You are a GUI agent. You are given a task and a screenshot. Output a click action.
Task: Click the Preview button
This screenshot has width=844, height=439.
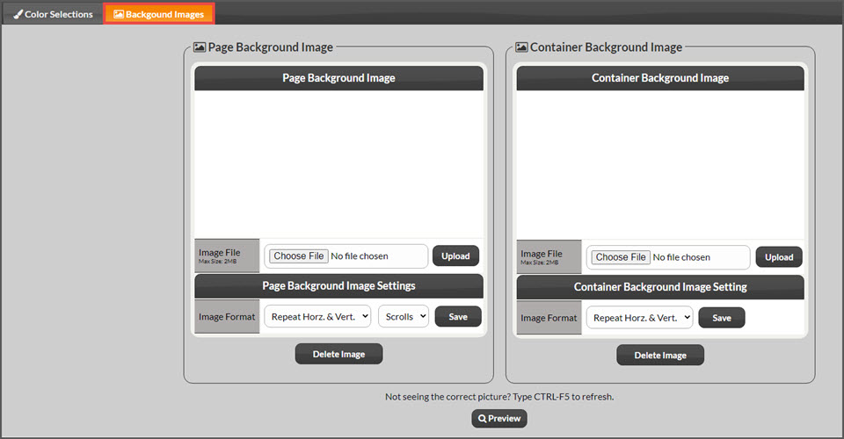coord(499,419)
